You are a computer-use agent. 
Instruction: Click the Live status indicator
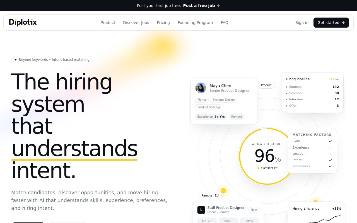[335, 79]
